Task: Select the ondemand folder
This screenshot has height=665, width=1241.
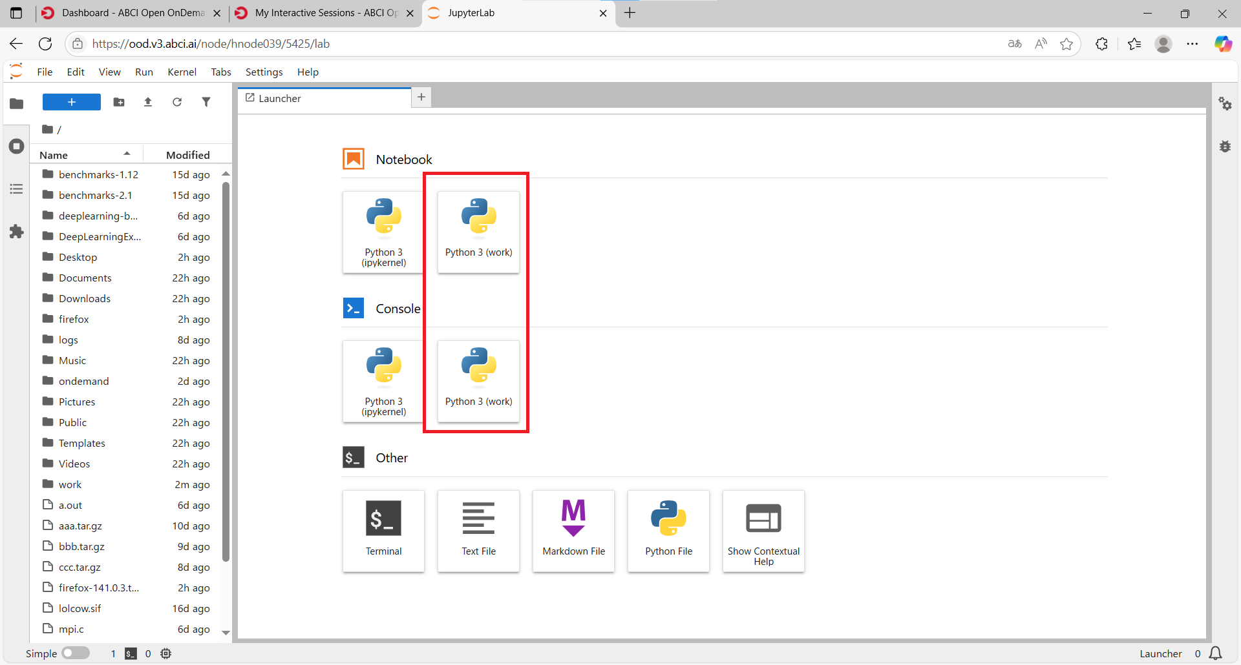Action: [127, 381]
